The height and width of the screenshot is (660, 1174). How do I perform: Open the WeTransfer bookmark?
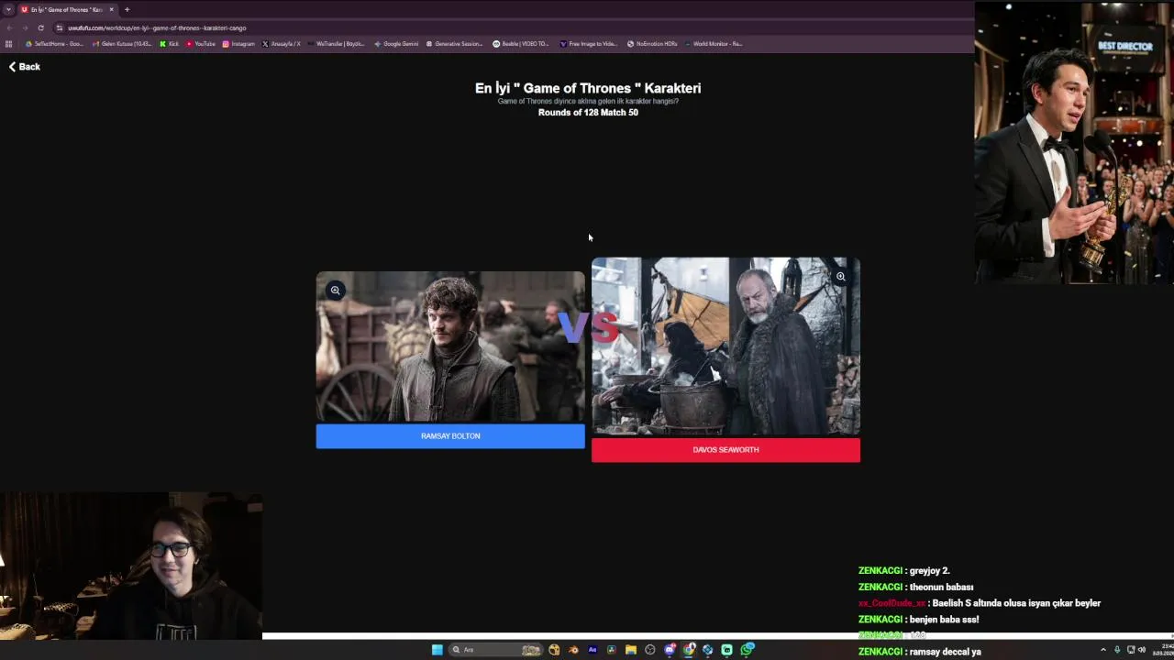(337, 43)
